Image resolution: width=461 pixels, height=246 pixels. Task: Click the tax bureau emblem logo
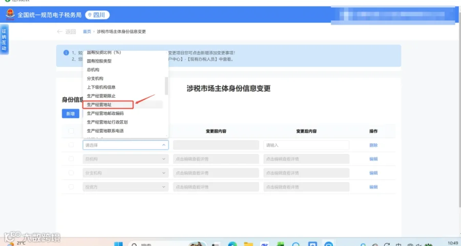pos(10,15)
